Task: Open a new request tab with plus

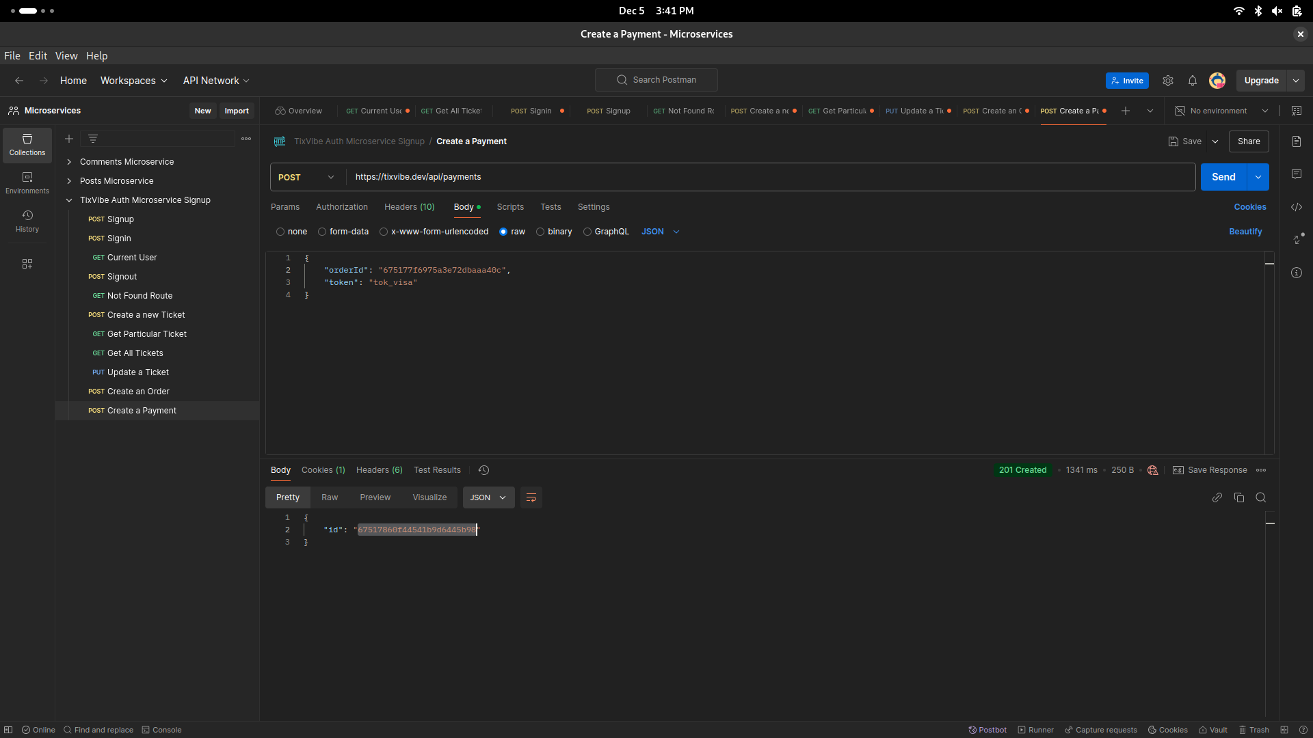Action: 1126,111
